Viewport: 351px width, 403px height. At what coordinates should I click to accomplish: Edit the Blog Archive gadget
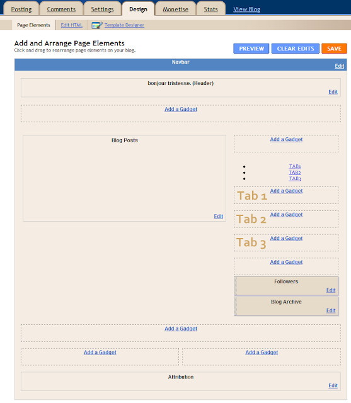click(x=331, y=310)
